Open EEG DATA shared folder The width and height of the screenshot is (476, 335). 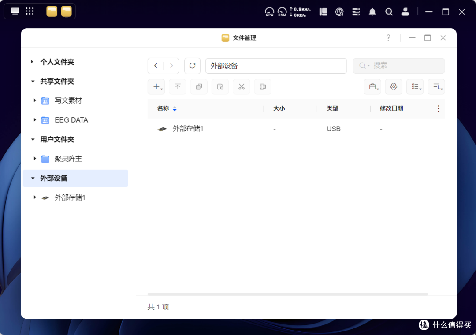tap(71, 120)
